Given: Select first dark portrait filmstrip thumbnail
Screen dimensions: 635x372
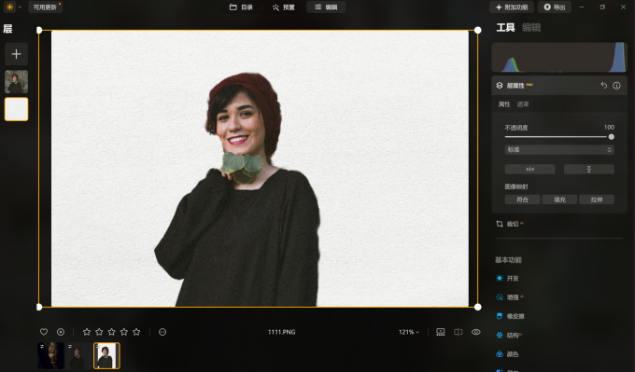Looking at the screenshot, I should coord(51,356).
